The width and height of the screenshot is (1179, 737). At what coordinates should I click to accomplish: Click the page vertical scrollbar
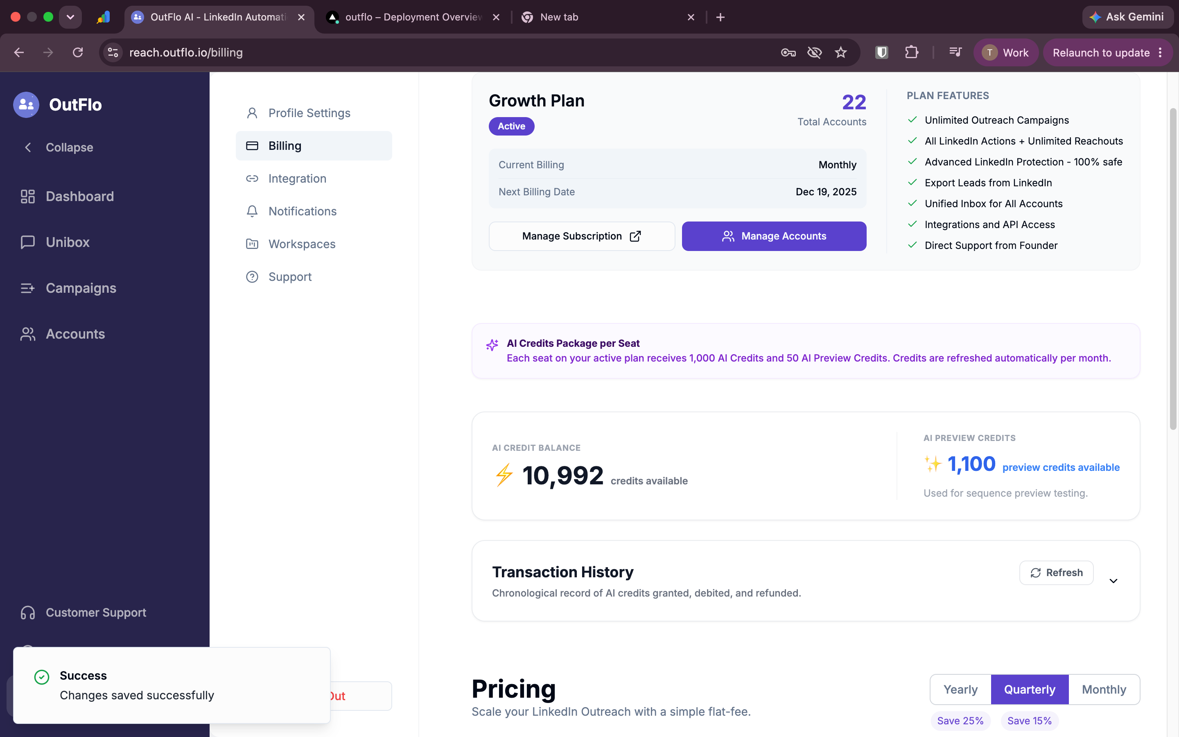click(1173, 269)
